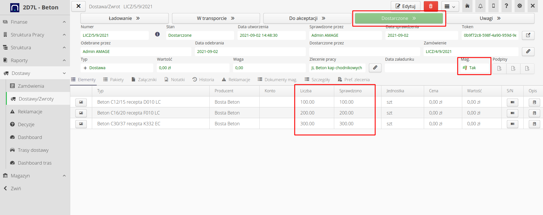Click the first Podpisy signature icon

pos(499,68)
